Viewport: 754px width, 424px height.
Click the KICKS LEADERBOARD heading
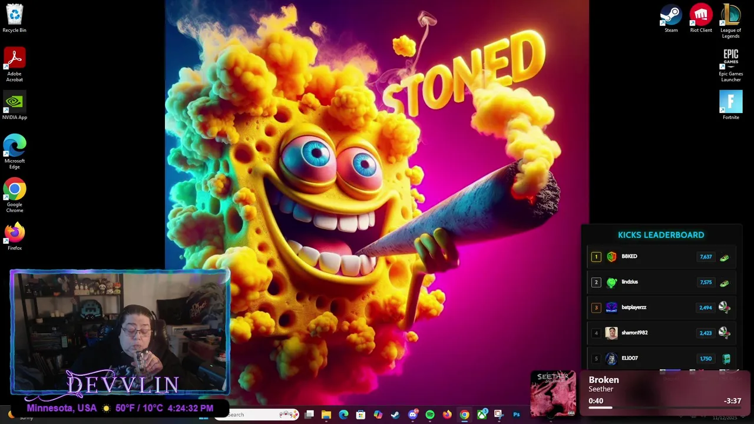coord(661,235)
